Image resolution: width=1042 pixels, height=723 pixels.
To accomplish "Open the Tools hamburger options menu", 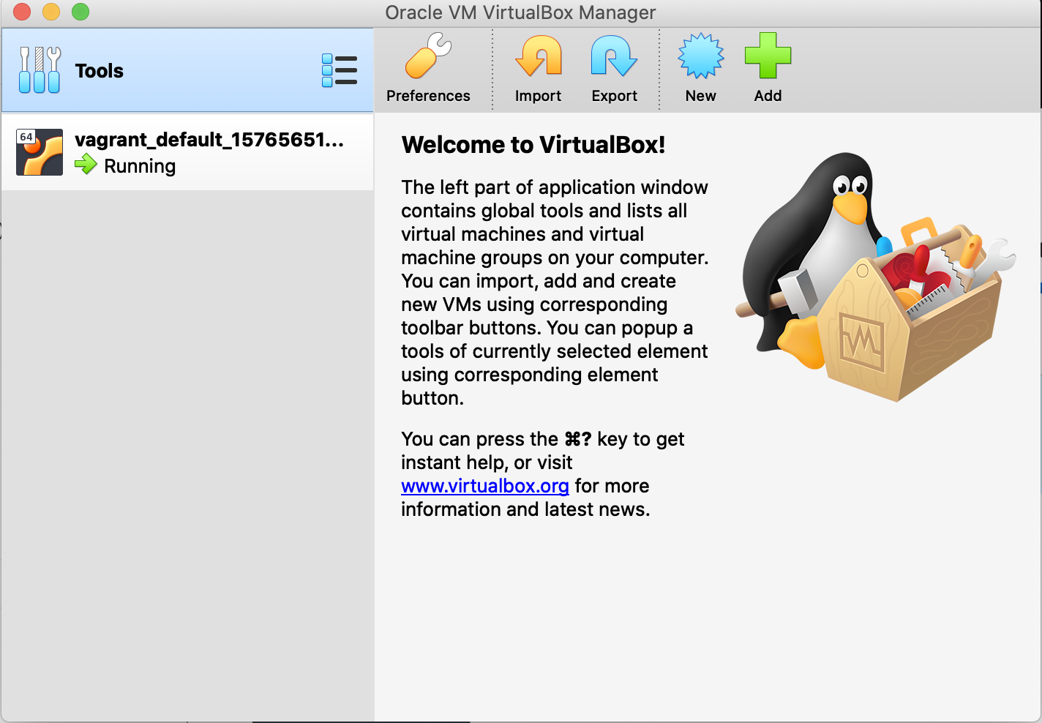I will 340,70.
